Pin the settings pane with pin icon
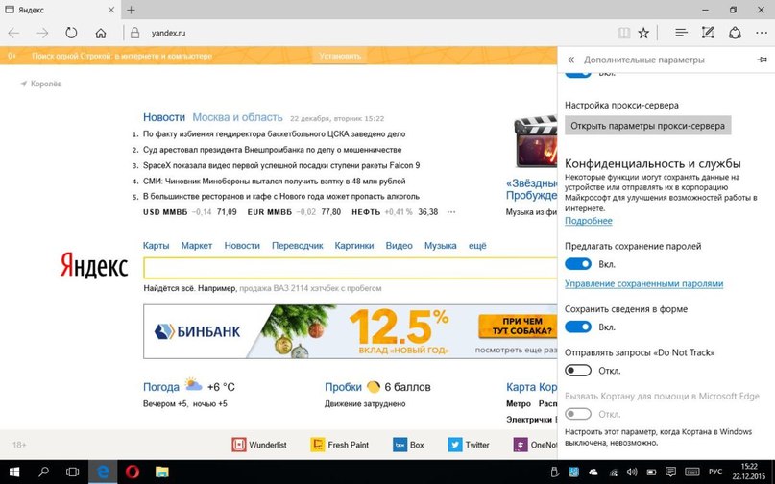The height and width of the screenshot is (484, 775). tap(762, 60)
